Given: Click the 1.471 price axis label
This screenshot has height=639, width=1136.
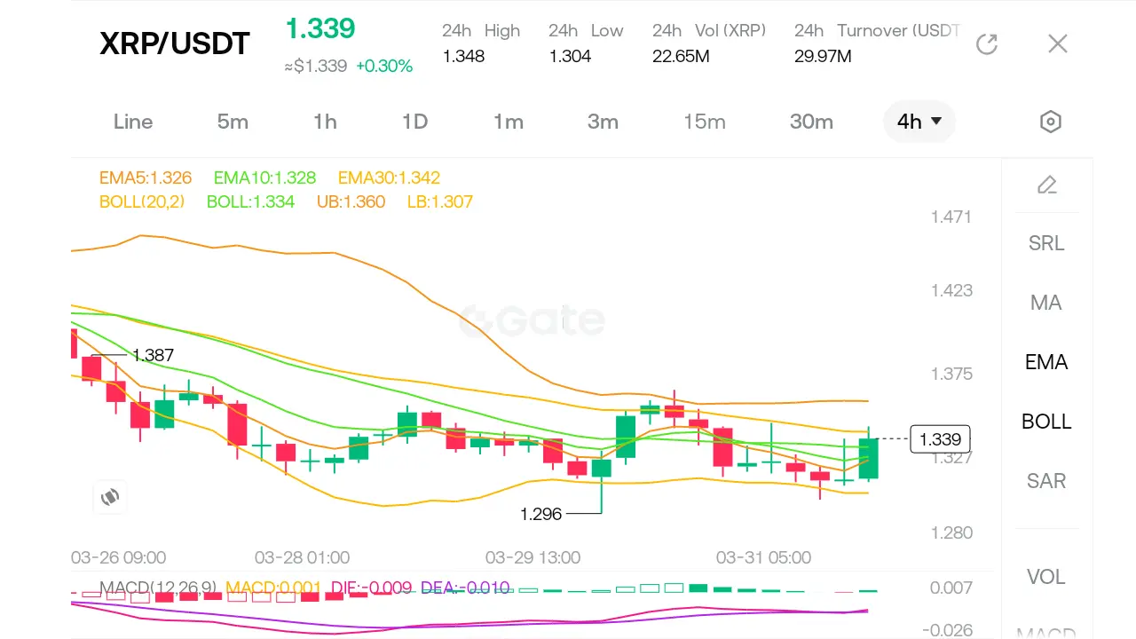Looking at the screenshot, I should [951, 217].
